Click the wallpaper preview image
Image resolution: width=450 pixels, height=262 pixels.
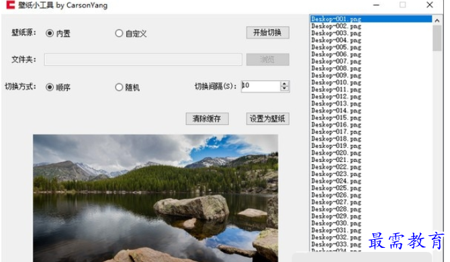pyautogui.click(x=155, y=198)
